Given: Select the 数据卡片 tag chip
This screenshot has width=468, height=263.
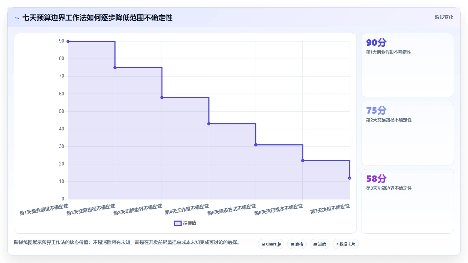Looking at the screenshot, I should pyautogui.click(x=345, y=244).
